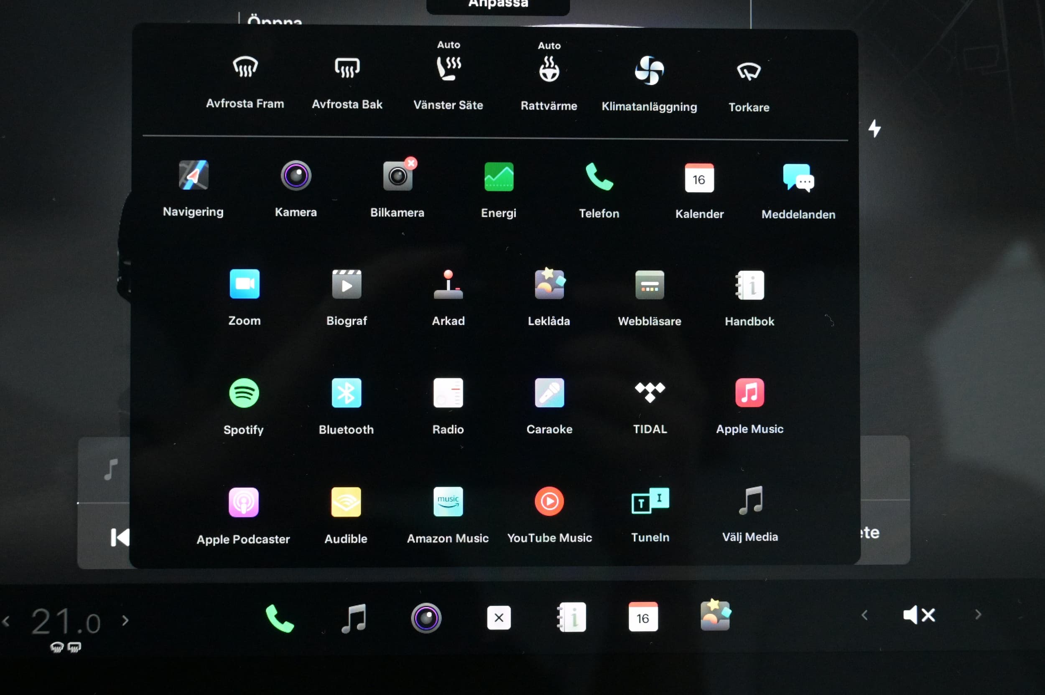
Task: Open the TuneIn app
Action: click(x=650, y=501)
